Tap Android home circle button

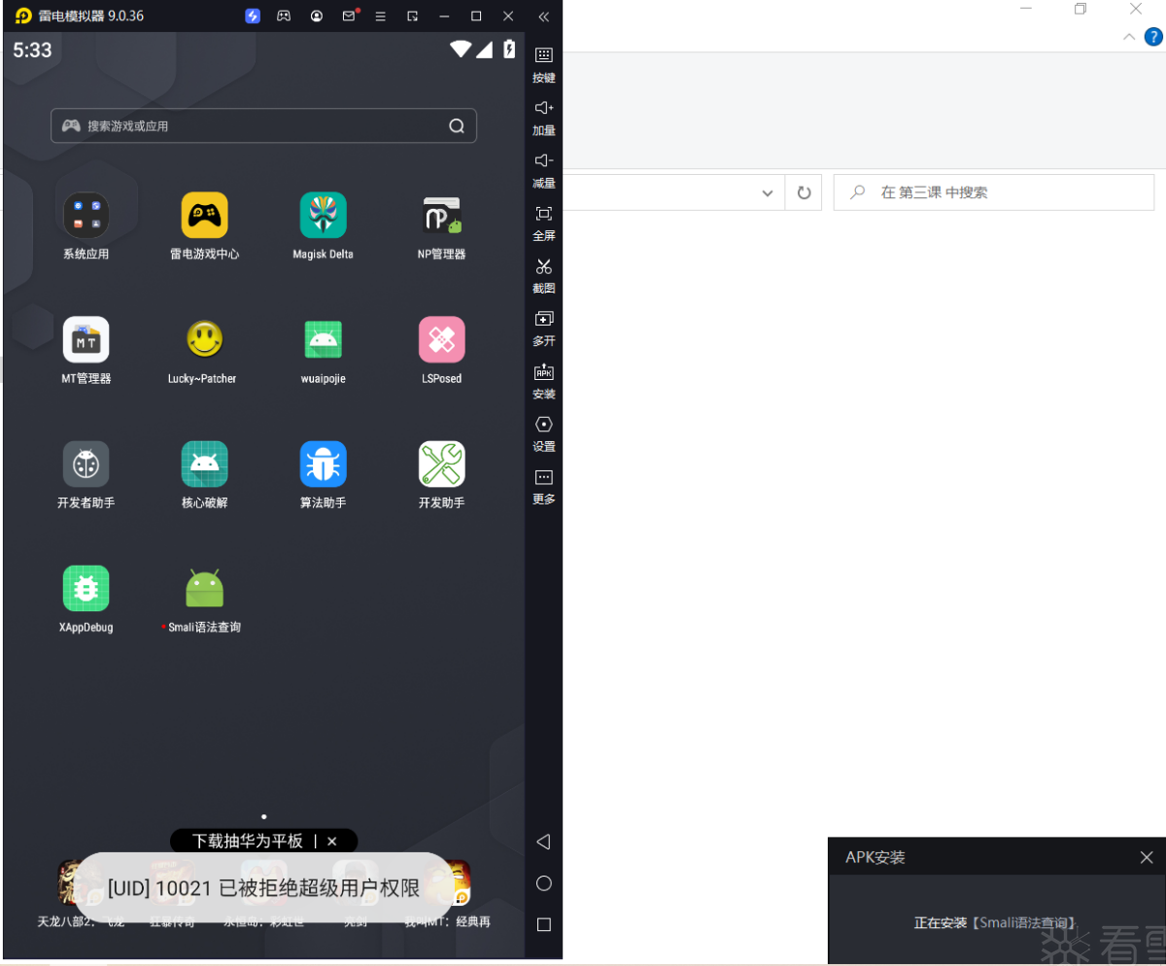pyautogui.click(x=544, y=883)
